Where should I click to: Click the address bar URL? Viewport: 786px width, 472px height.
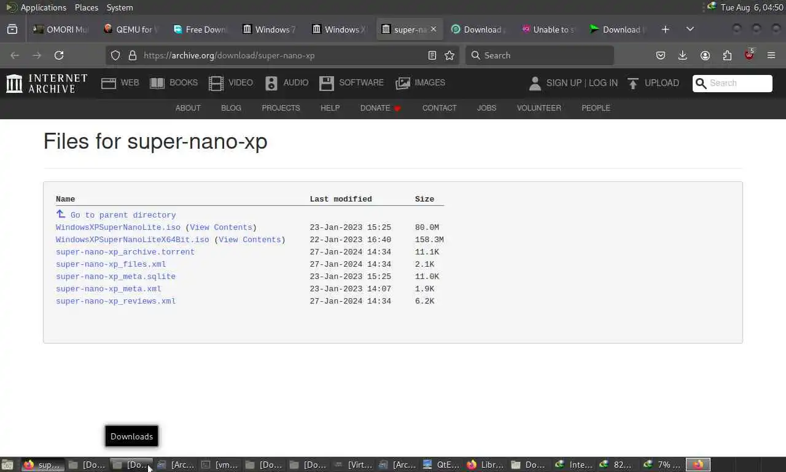[x=229, y=55]
